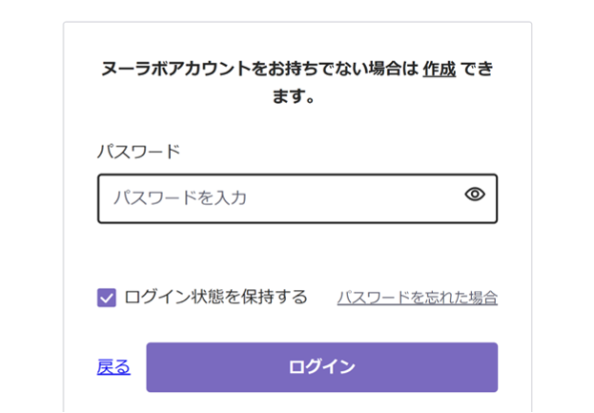This screenshot has width=594, height=413.
Task: Toggle the stay-signed-in checkbox
Action: click(x=107, y=298)
